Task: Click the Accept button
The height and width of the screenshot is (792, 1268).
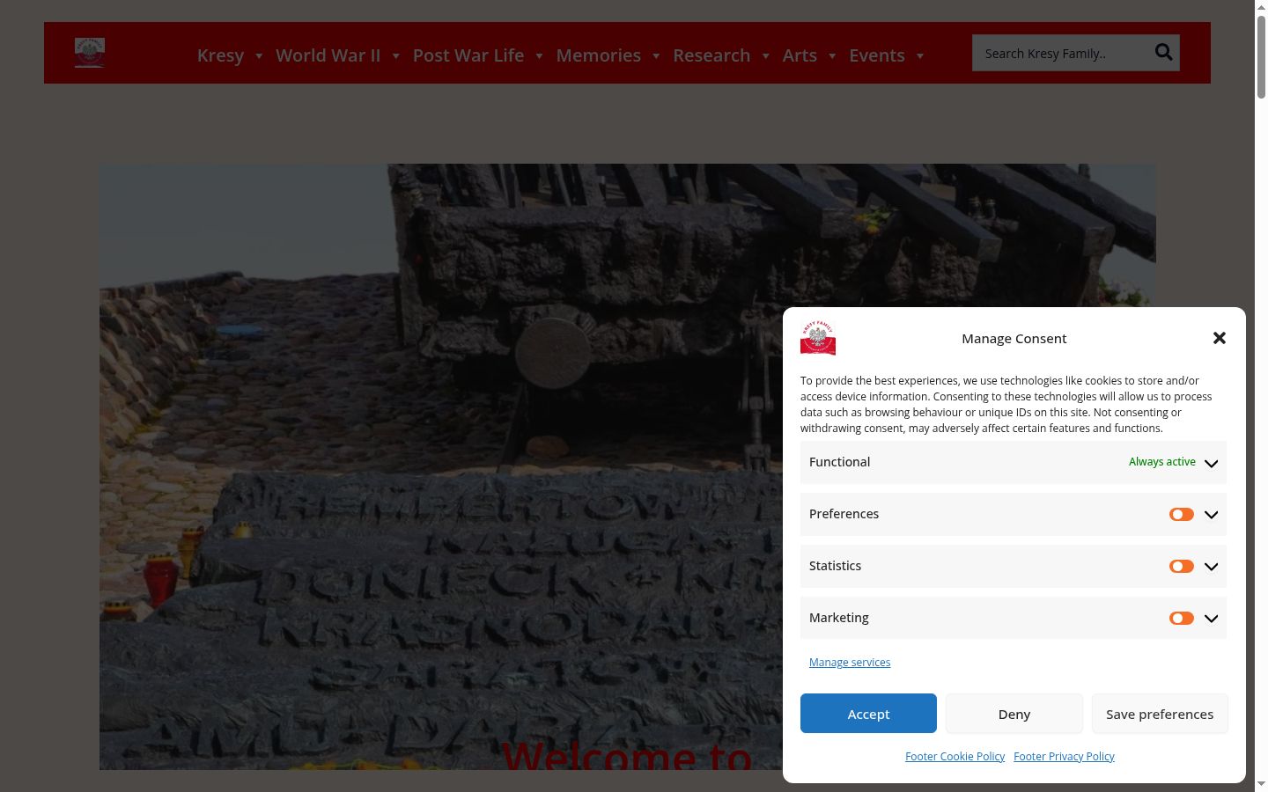Action: tap(868, 713)
